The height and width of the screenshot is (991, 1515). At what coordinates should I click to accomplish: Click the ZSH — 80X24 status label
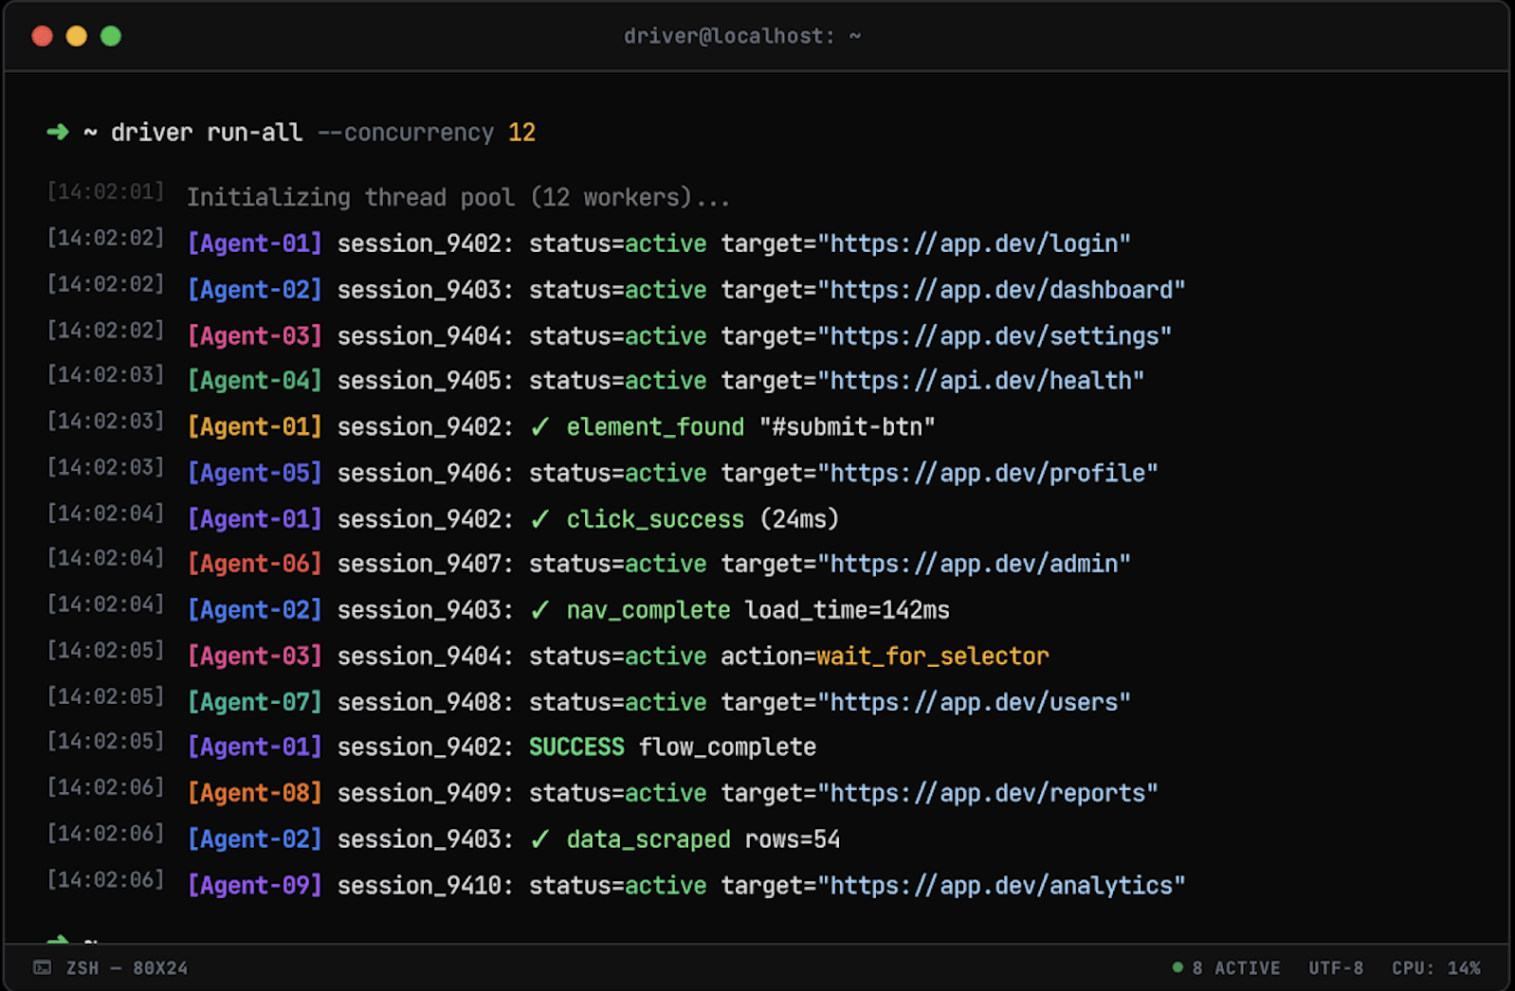[x=127, y=967]
